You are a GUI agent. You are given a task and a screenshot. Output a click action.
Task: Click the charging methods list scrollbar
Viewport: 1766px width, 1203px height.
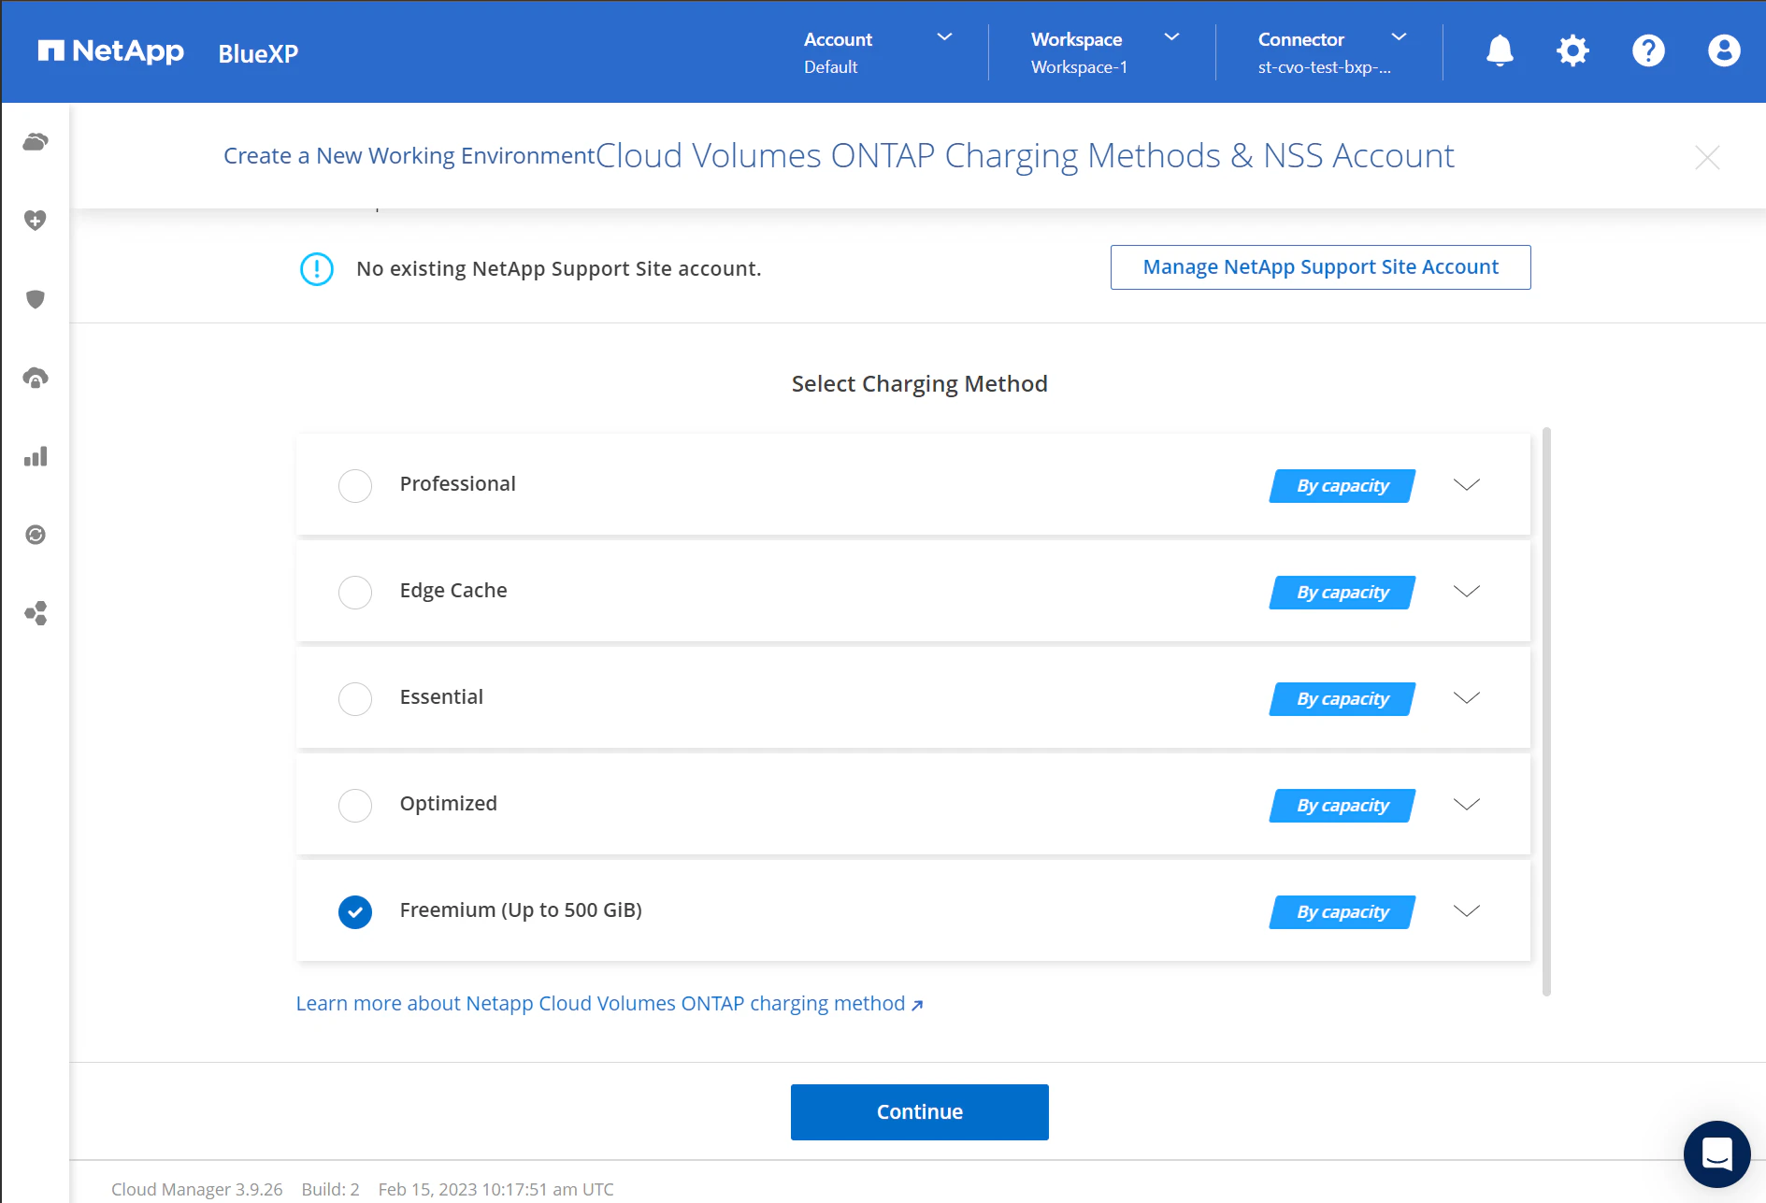1546,712
